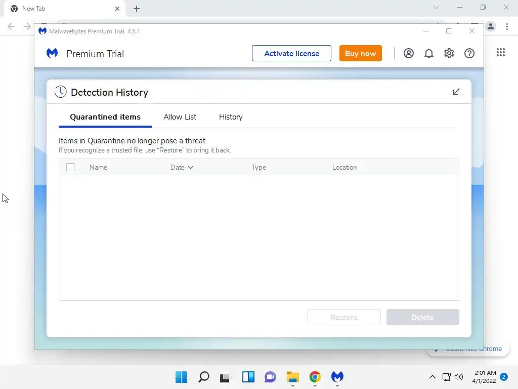Go forward in the Chrome window
The width and height of the screenshot is (518, 389).
coord(27,26)
